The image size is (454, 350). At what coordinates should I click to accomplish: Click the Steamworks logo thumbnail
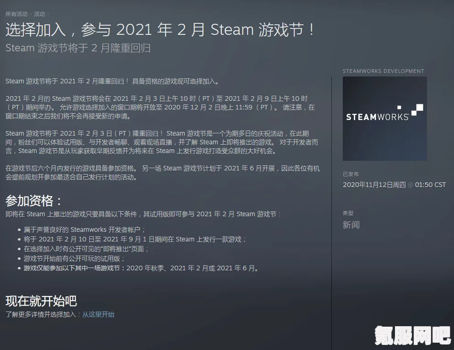point(384,119)
